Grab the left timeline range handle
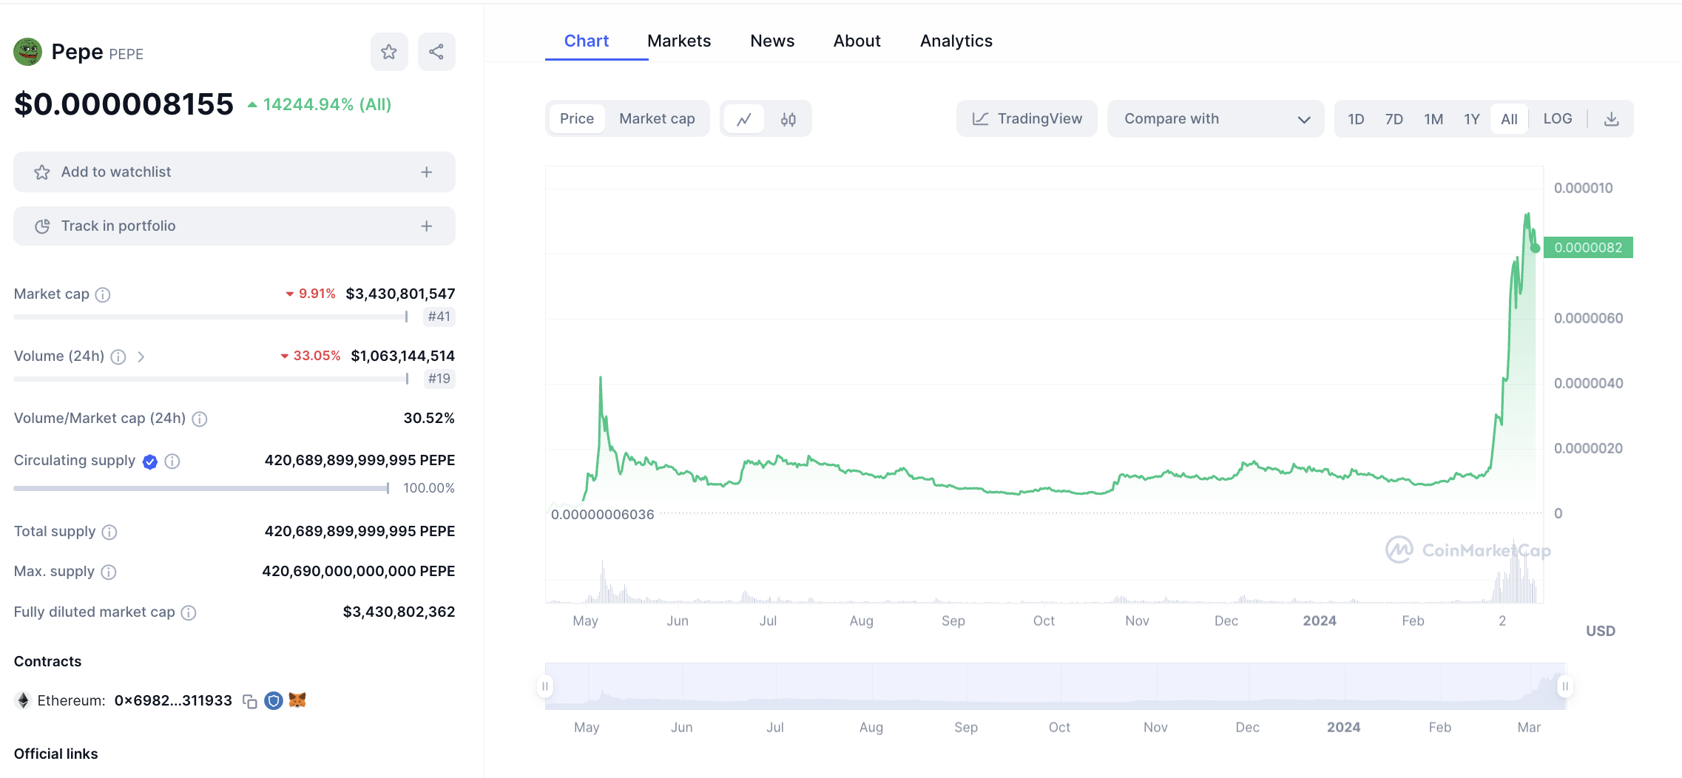This screenshot has width=1682, height=778. coord(545,686)
